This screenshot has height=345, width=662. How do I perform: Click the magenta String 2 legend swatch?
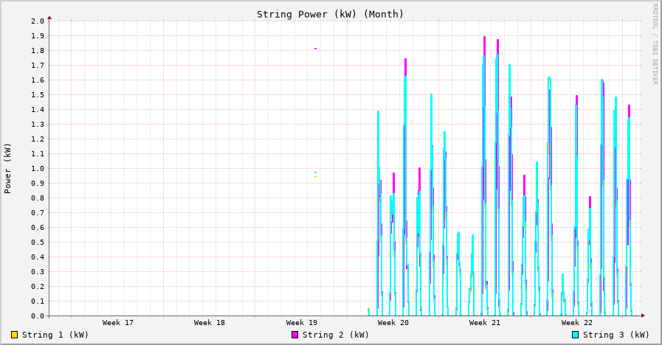click(x=294, y=335)
